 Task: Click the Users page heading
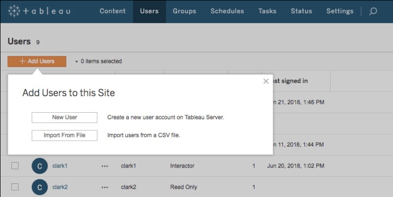(19, 41)
